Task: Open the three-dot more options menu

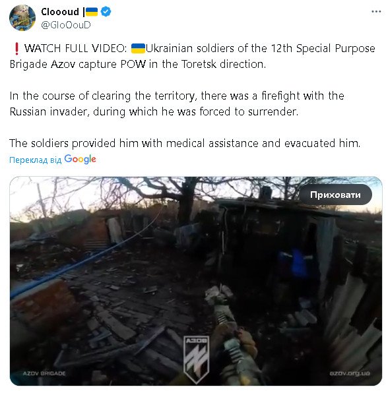Action: (376, 12)
